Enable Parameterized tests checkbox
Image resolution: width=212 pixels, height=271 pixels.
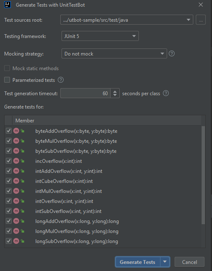pyautogui.click(x=7, y=80)
